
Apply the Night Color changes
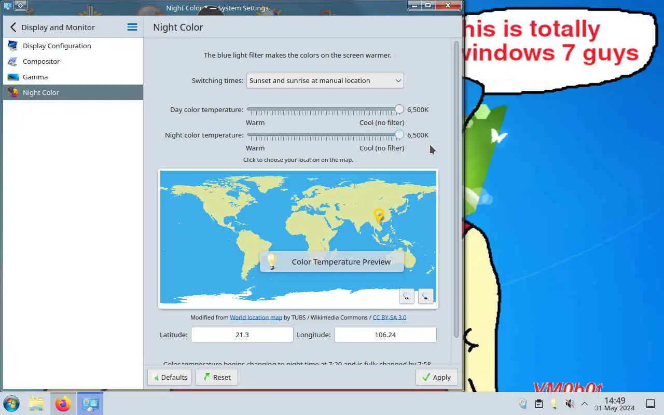(437, 377)
